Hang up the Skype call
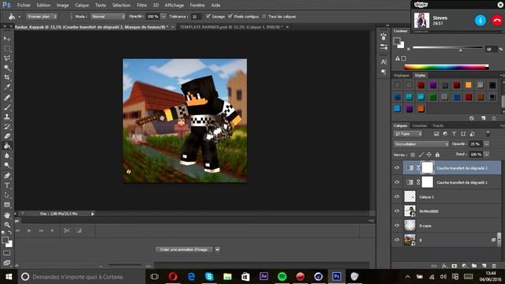 (x=497, y=21)
